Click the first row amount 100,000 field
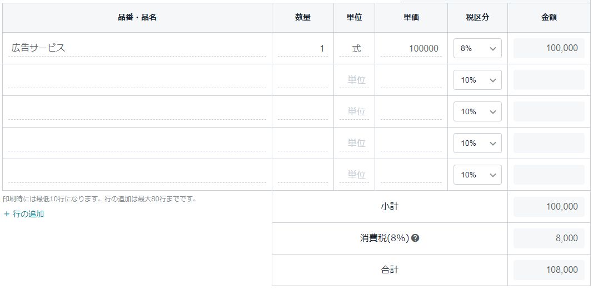 pos(549,48)
